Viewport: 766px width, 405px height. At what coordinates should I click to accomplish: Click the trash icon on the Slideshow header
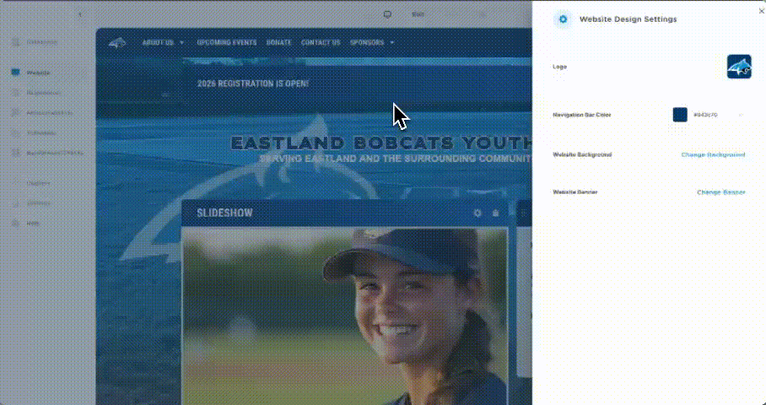495,213
